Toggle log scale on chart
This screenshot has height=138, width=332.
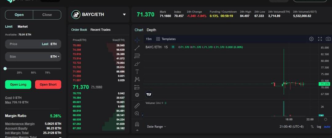pyautogui.click(x=319, y=127)
